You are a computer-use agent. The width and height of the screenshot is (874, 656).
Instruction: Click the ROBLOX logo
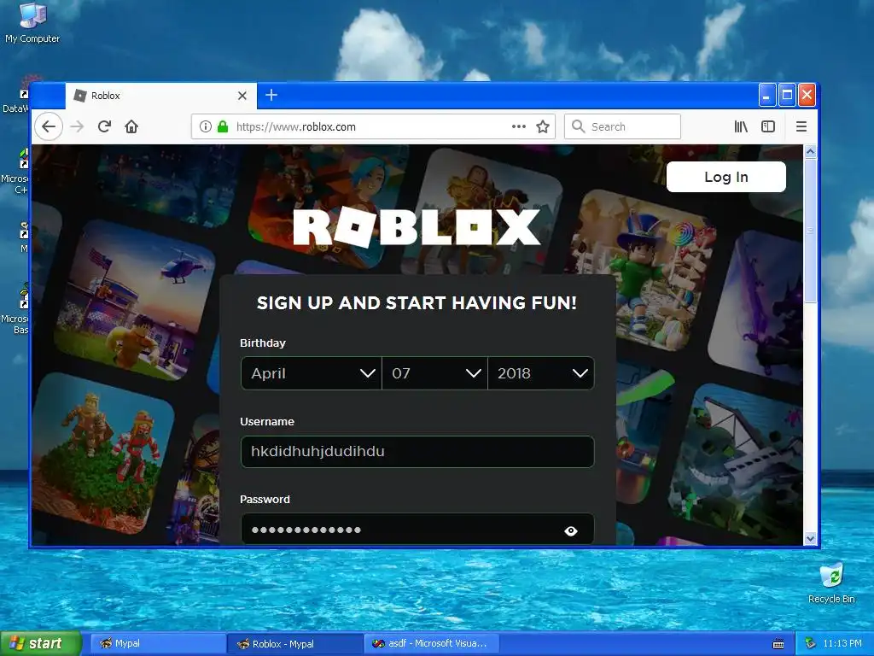click(x=417, y=226)
